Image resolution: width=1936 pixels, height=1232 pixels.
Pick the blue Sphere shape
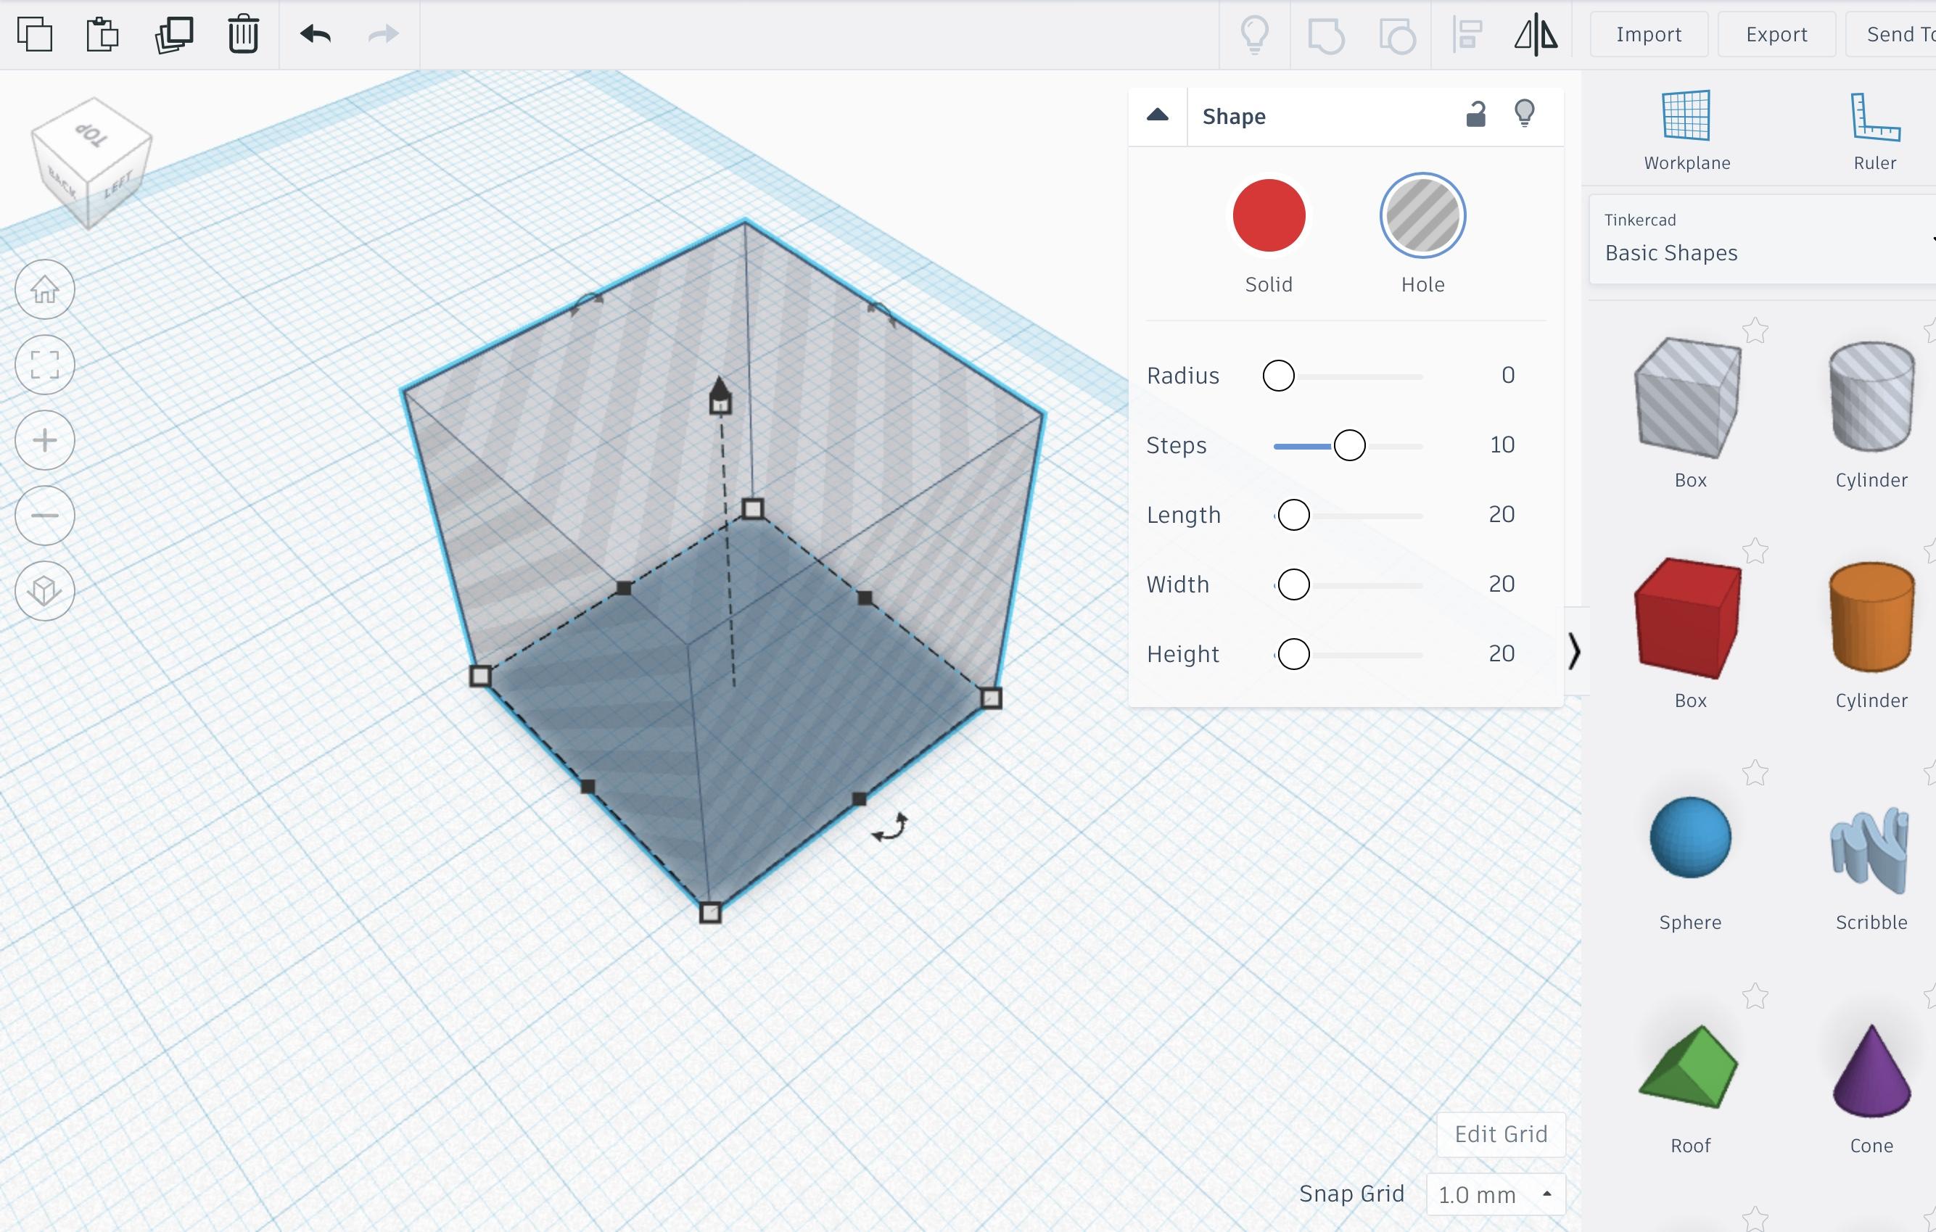1690,838
